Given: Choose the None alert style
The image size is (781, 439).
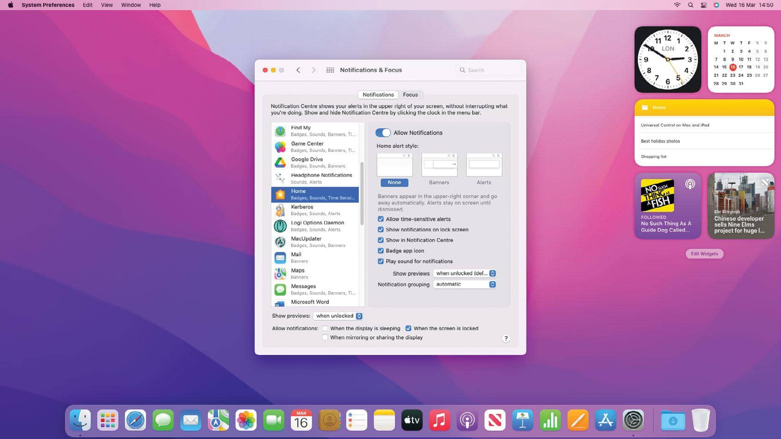Looking at the screenshot, I should pos(394,170).
